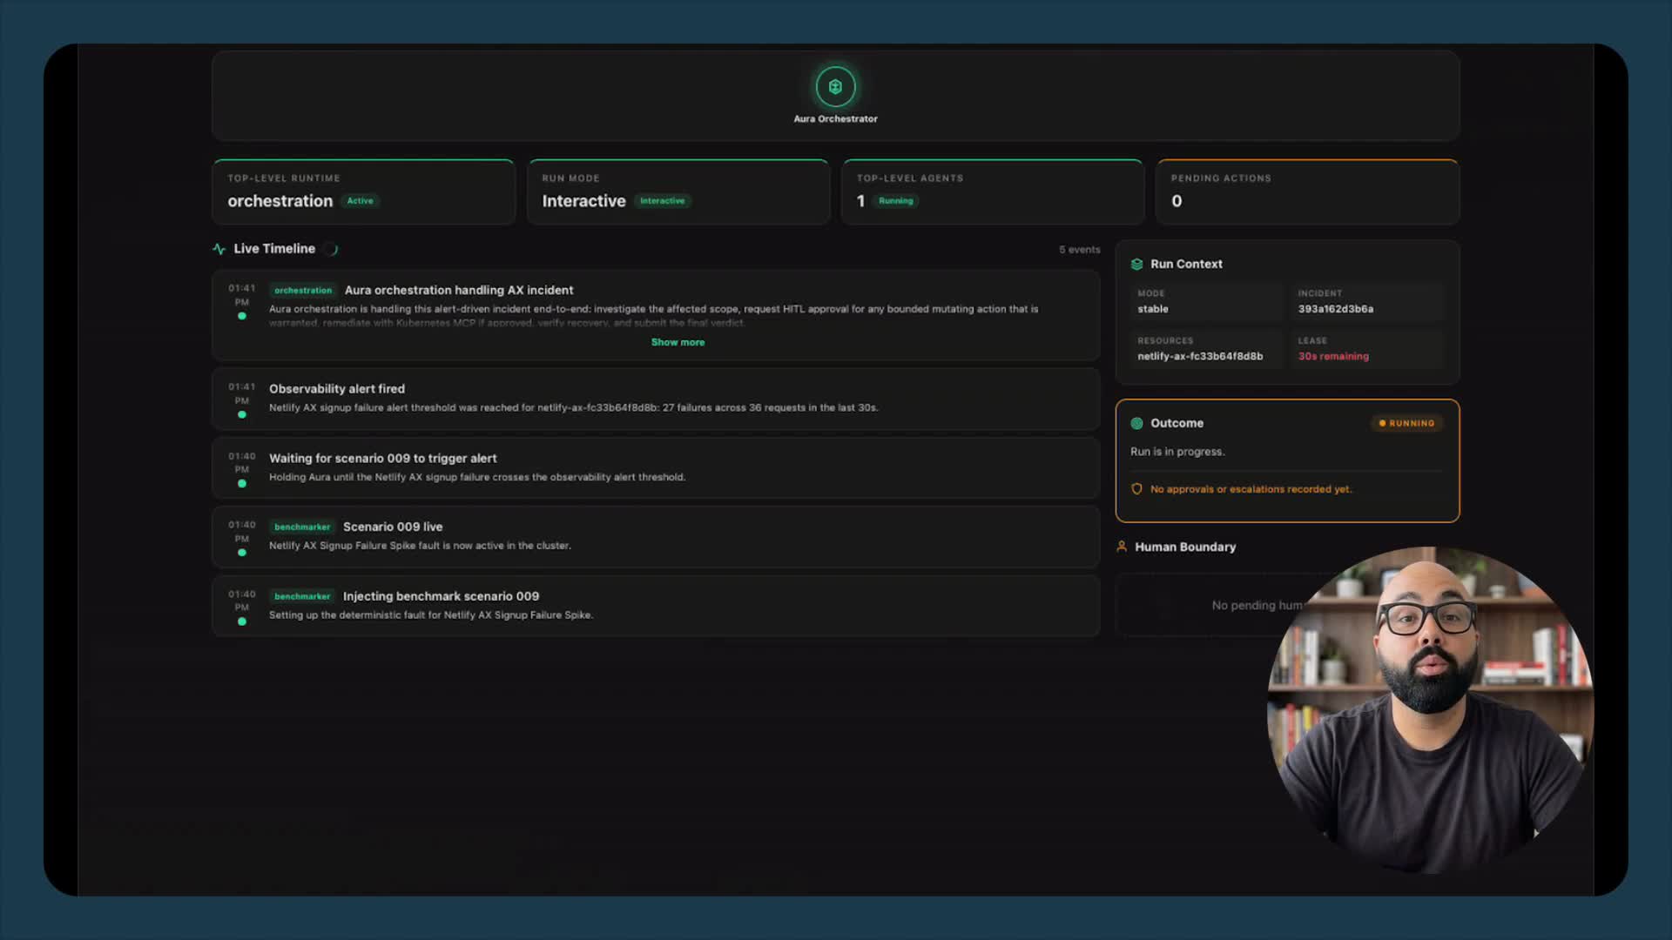This screenshot has height=940, width=1672.
Task: Click the Live Timeline loading spinner
Action: click(x=332, y=249)
